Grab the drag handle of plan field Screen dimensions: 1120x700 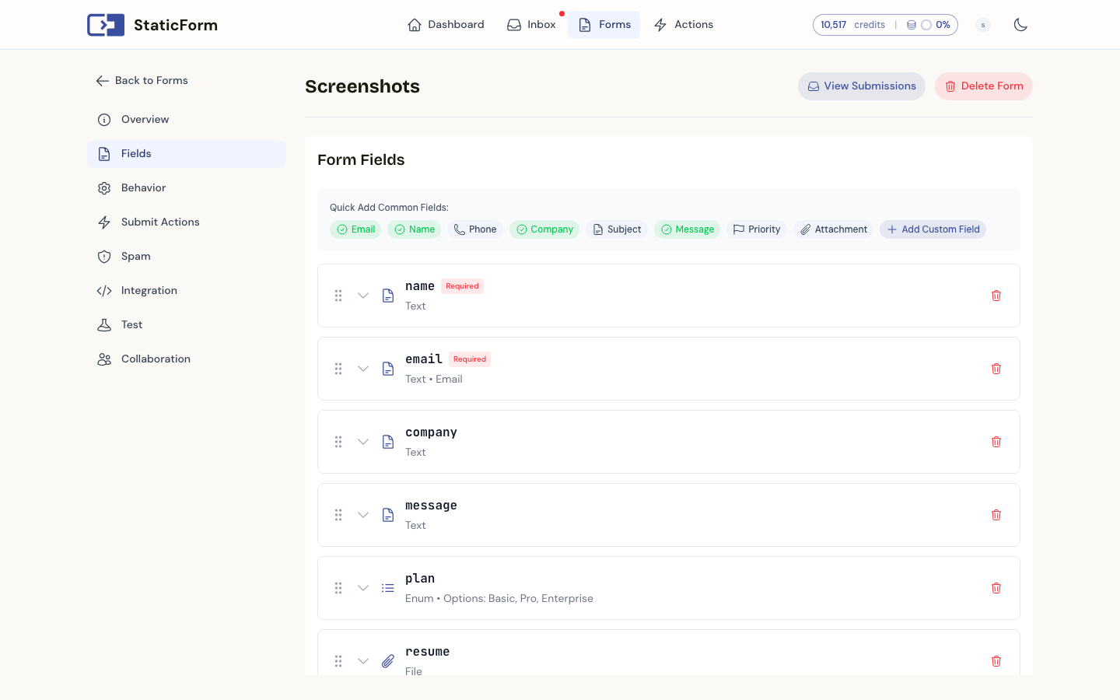click(338, 588)
